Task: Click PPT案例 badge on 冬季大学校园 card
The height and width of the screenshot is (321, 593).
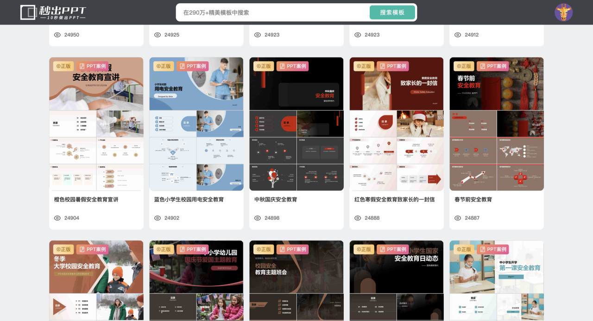Action: pyautogui.click(x=93, y=249)
